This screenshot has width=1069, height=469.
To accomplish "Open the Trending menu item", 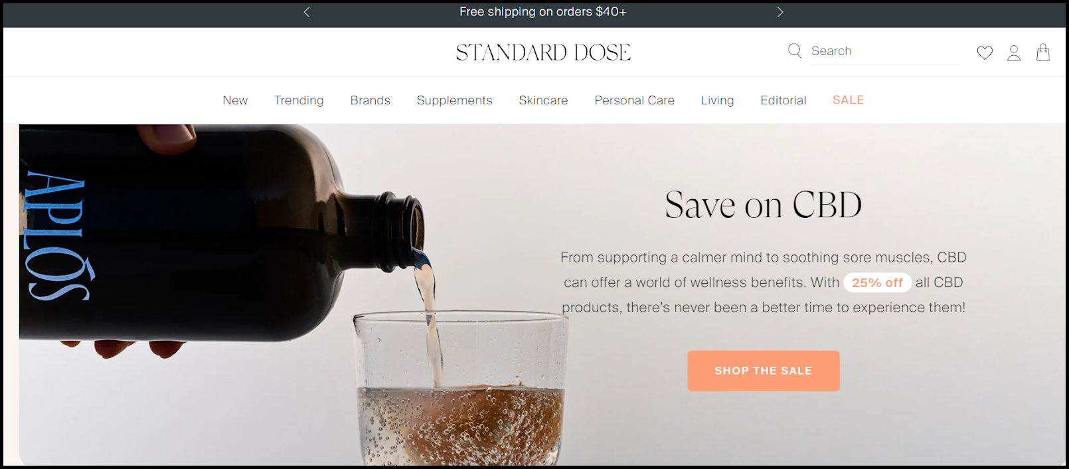I will [299, 100].
